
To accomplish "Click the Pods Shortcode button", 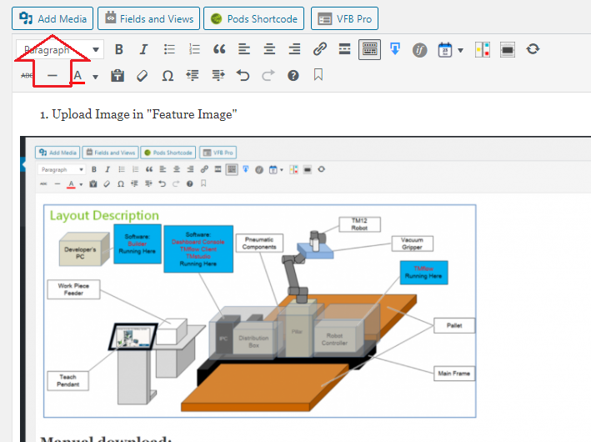I will coord(253,18).
